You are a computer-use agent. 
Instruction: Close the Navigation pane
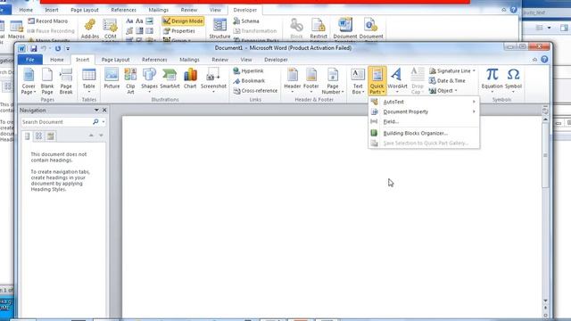point(104,110)
